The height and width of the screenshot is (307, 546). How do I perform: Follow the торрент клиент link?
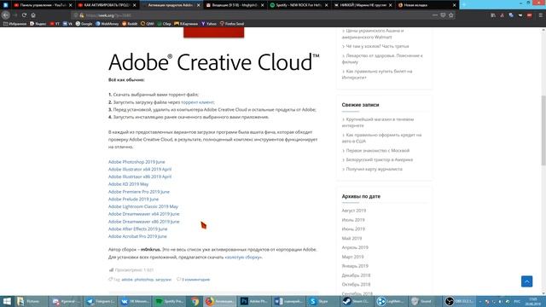197,102
